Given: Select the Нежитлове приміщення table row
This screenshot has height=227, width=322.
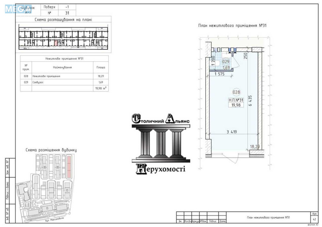Looking at the screenshot, I should pyautogui.click(x=63, y=76).
